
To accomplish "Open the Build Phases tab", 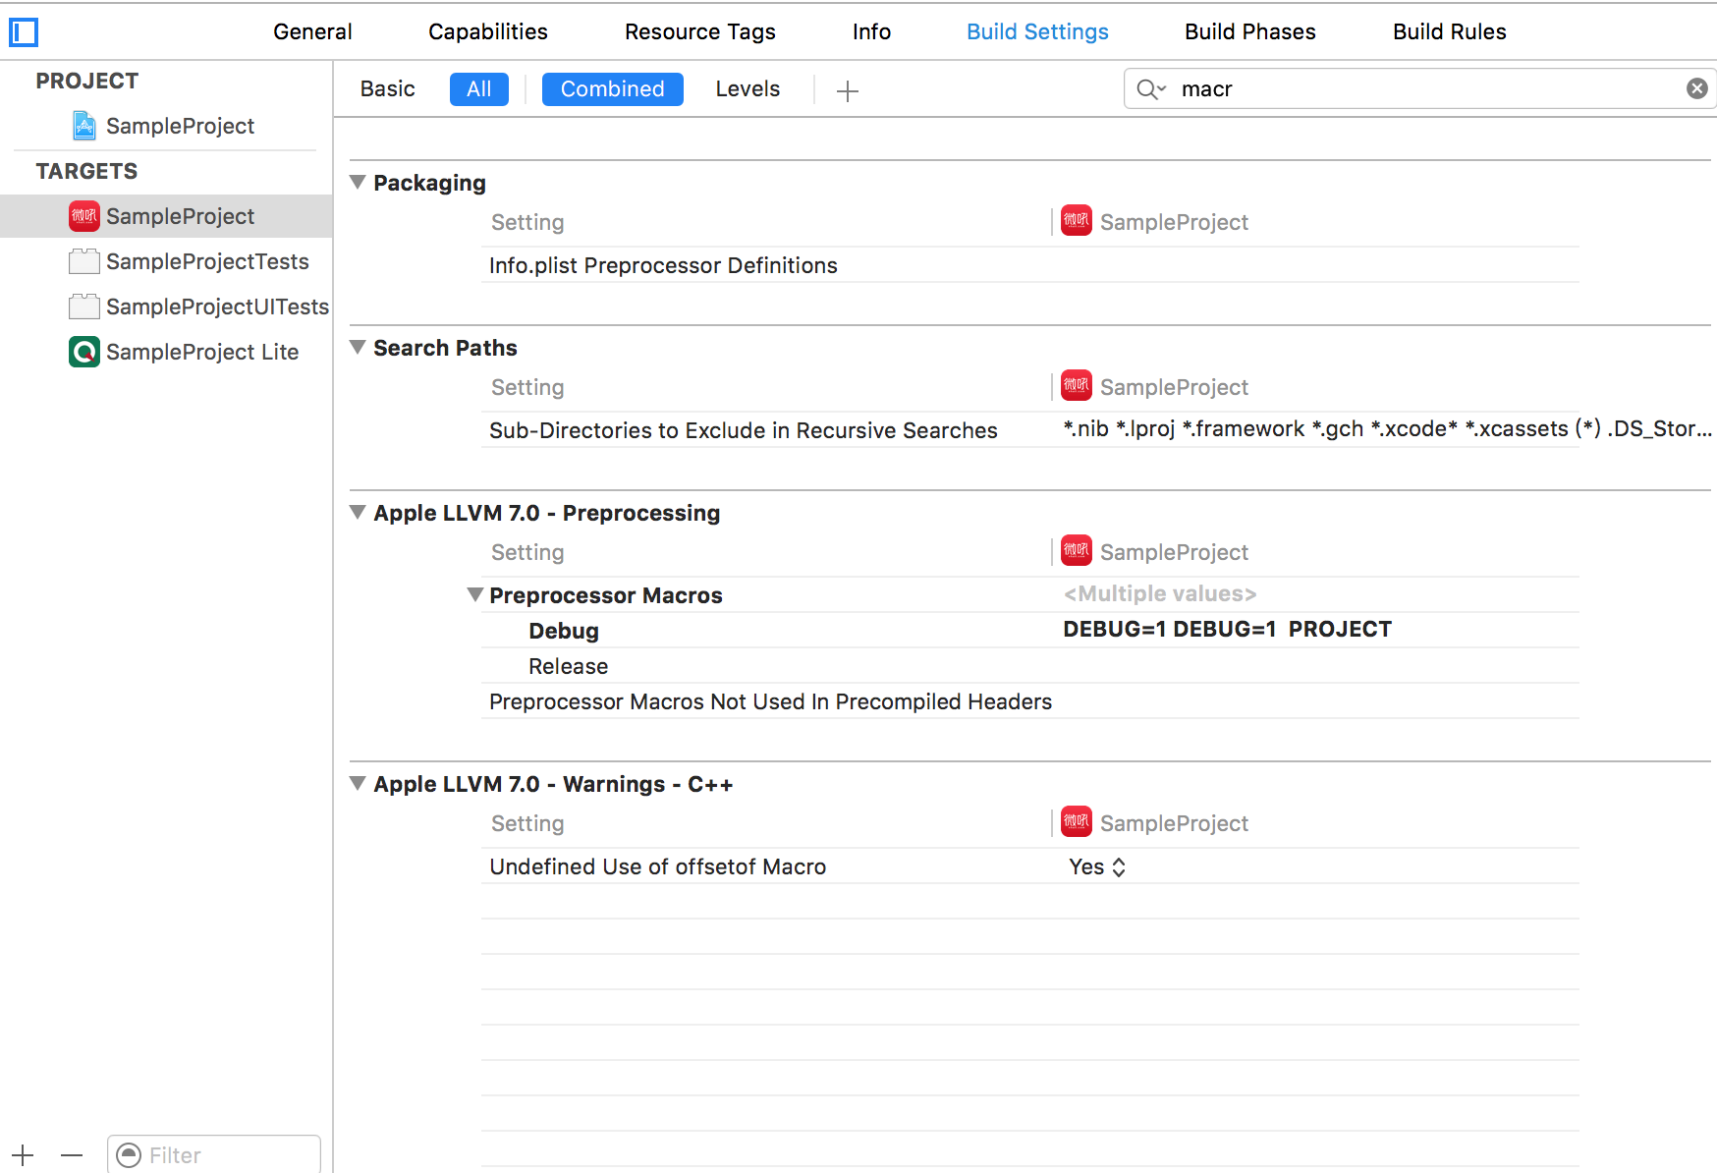I will click(1249, 31).
